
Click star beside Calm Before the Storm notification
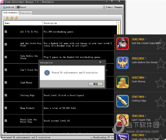[x=161, y=63]
